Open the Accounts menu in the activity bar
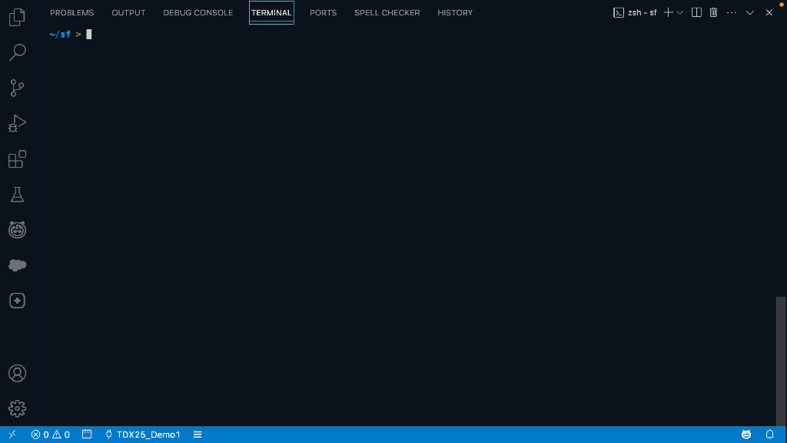 [x=17, y=373]
